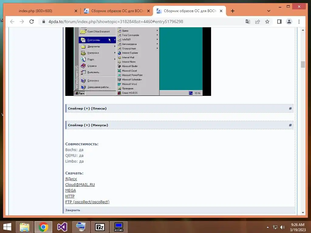Open the Windows Start menu
Viewport: 311px width, 233px height.
tap(7, 227)
